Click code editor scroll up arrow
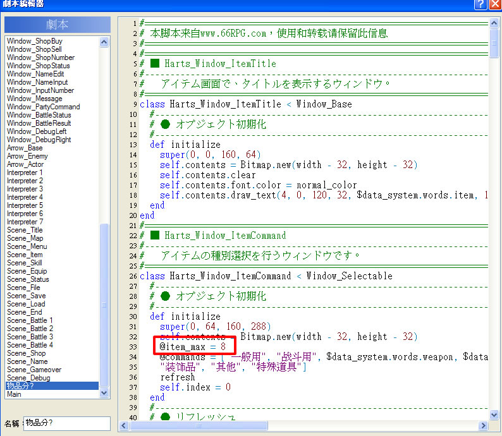This screenshot has height=436, width=502. [494, 23]
